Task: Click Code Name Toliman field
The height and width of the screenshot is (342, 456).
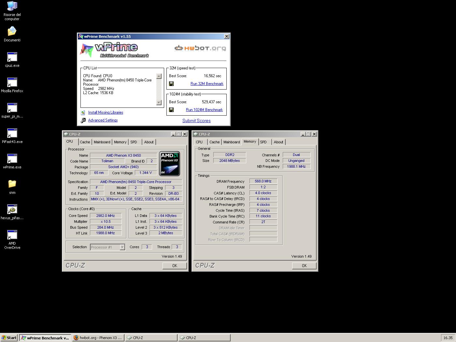Action: [107, 161]
